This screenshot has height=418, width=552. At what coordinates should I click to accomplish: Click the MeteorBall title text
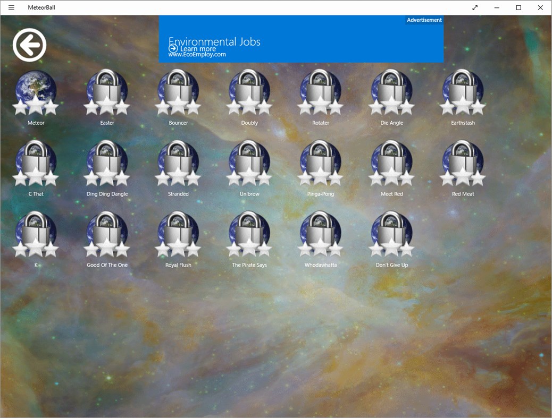click(x=41, y=7)
